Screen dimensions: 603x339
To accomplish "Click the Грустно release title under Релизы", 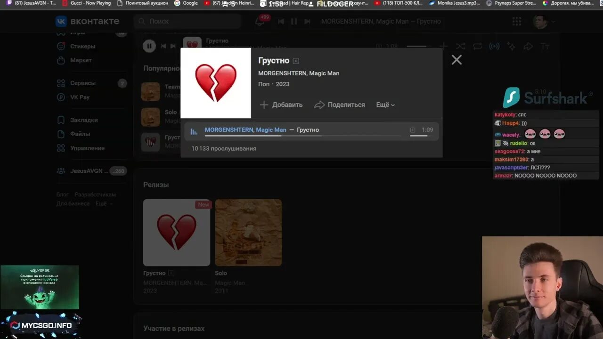I will click(155, 273).
